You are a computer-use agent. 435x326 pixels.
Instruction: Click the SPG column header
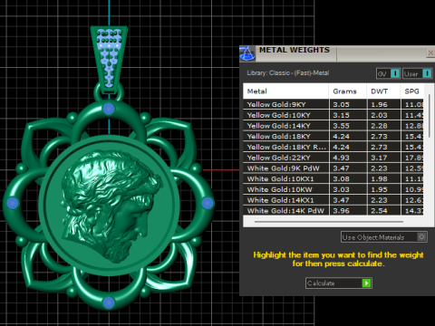(412, 91)
